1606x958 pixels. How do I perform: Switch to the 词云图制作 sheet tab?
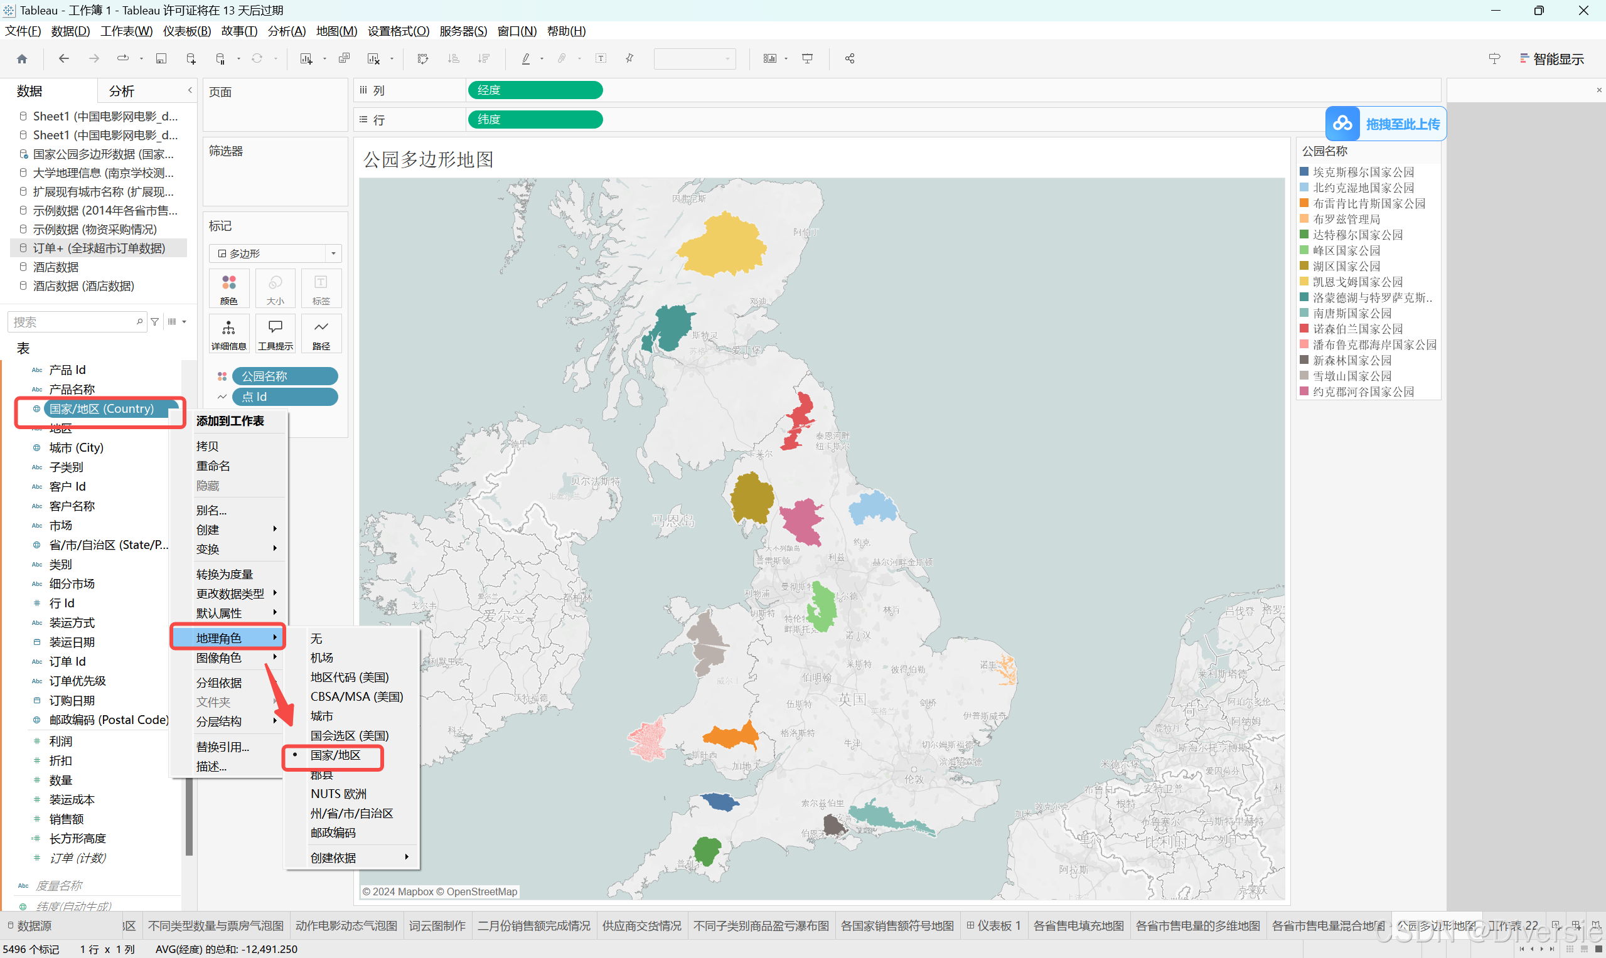click(x=437, y=926)
